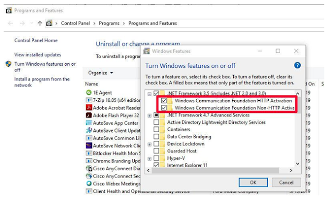334x200 pixels.
Task: Expand the Hyper-V node
Action: 150,159
